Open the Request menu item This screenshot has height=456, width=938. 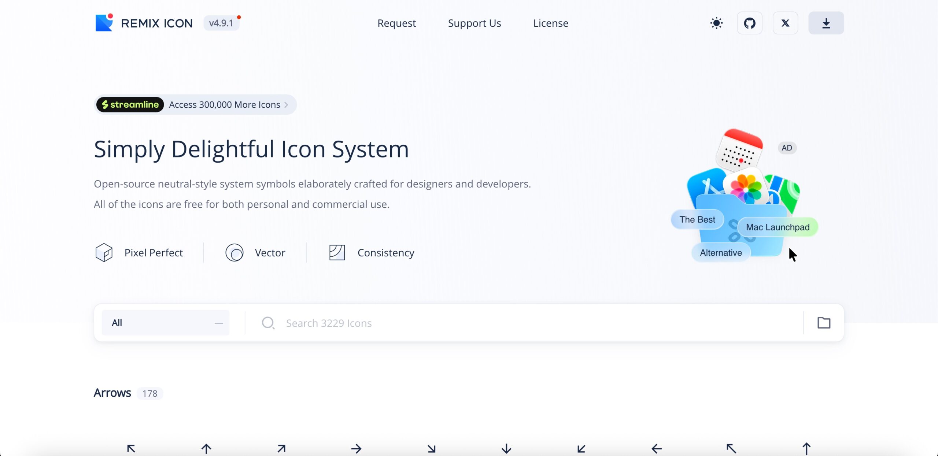pyautogui.click(x=396, y=23)
